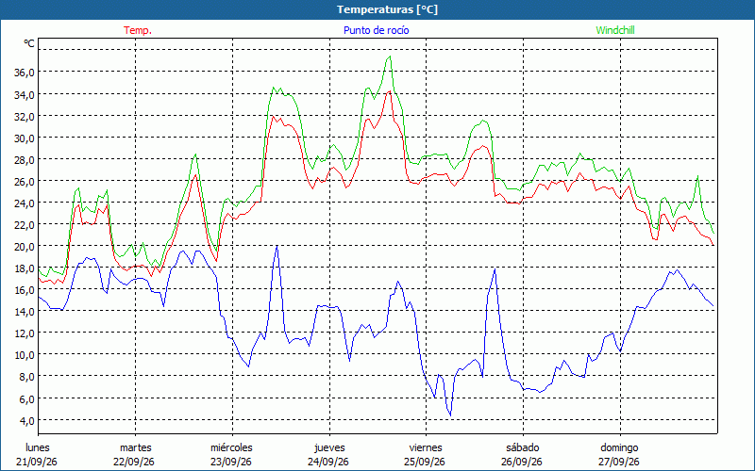Click the 23/09/26 date label

point(231,462)
